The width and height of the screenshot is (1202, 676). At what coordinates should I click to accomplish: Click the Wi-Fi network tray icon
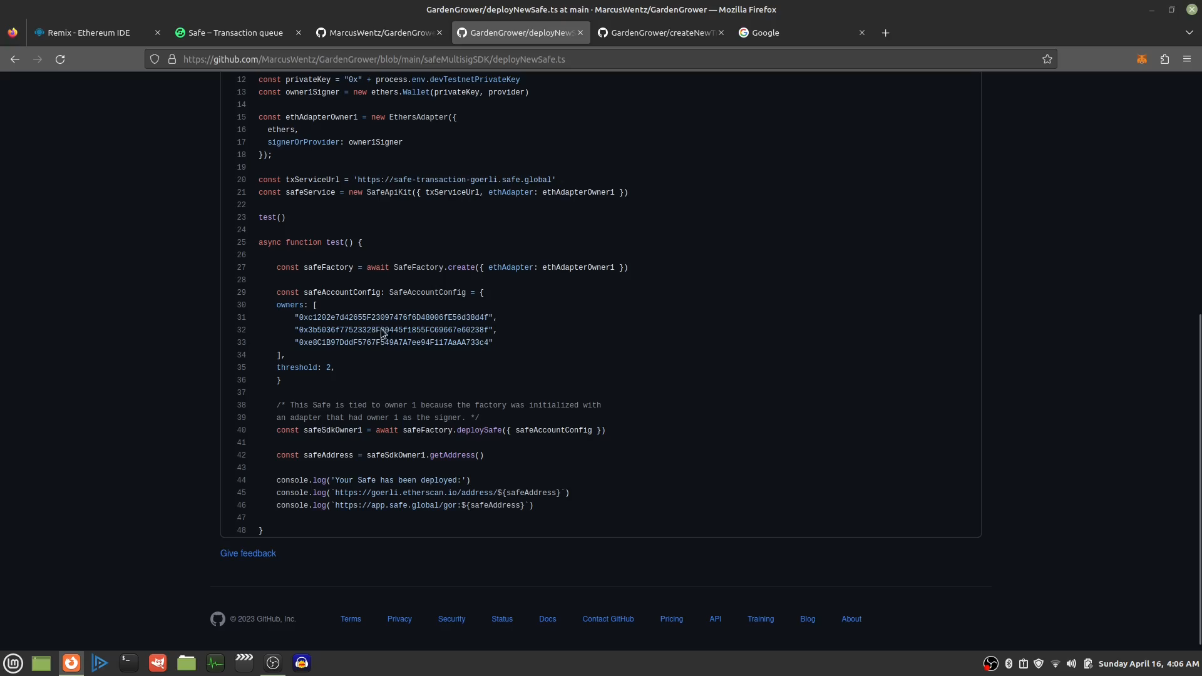tap(1056, 663)
